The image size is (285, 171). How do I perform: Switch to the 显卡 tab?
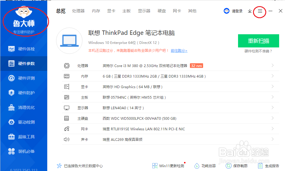[x=111, y=11]
